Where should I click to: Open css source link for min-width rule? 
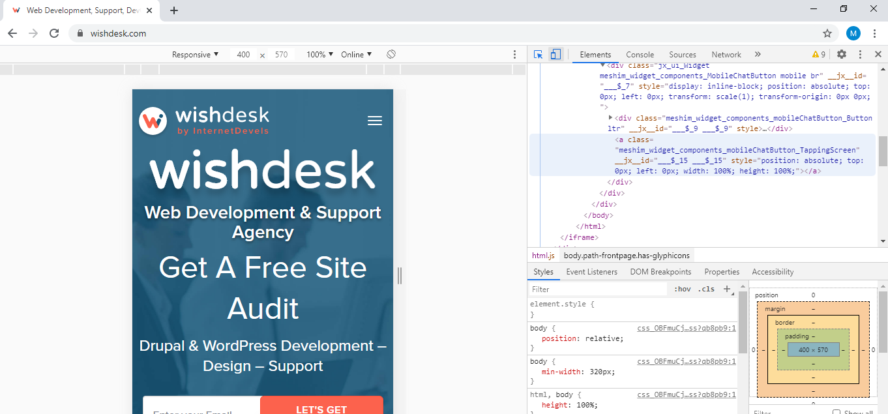pyautogui.click(x=687, y=361)
